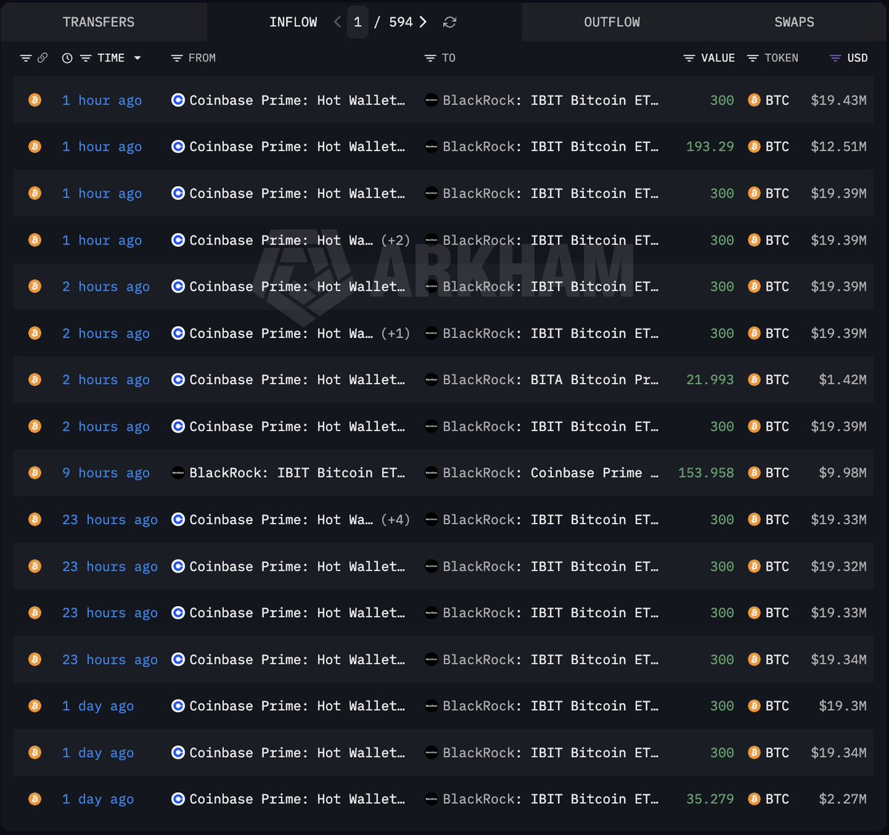Click the 193.29 value cell
889x835 pixels.
[710, 147]
